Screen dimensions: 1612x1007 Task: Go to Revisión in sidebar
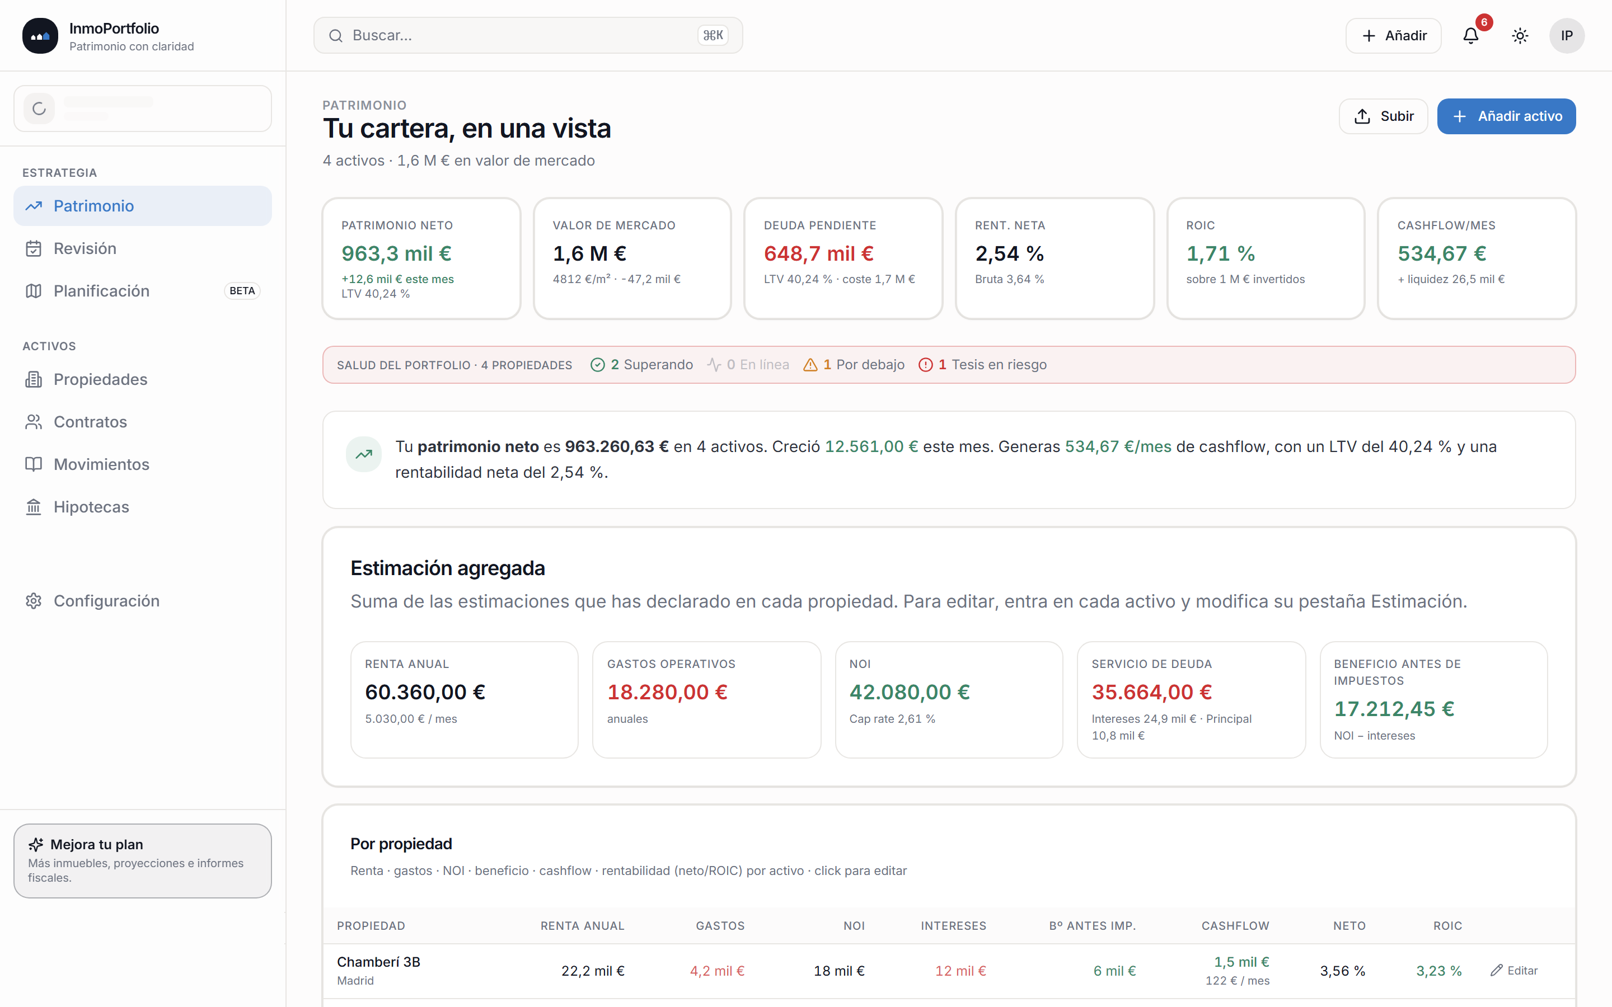click(x=143, y=248)
